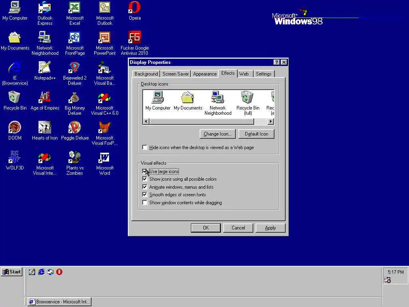Select My Documents icon in Desktop icons list

click(x=188, y=101)
